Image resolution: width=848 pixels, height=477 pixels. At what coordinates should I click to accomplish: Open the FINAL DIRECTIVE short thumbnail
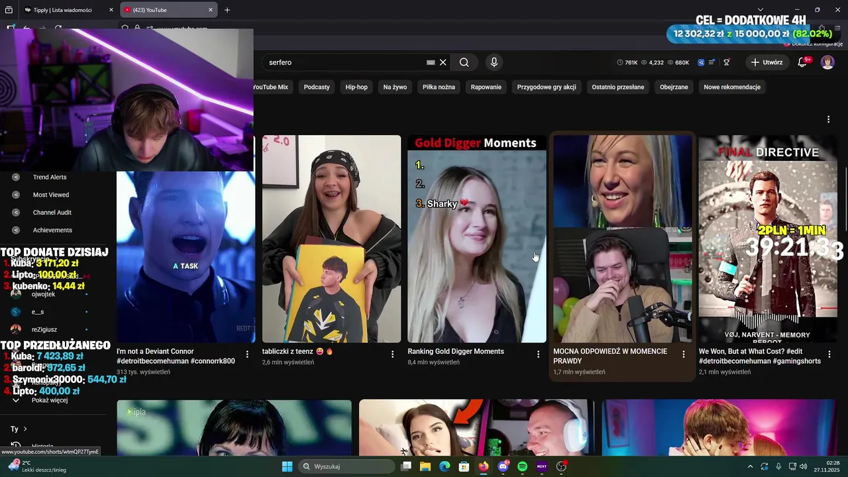tap(768, 238)
